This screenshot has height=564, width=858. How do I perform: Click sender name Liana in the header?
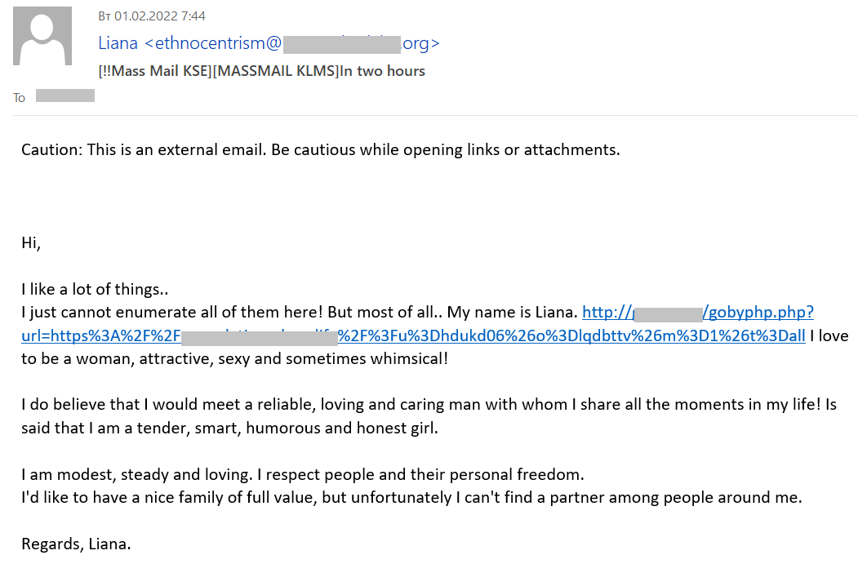click(118, 43)
